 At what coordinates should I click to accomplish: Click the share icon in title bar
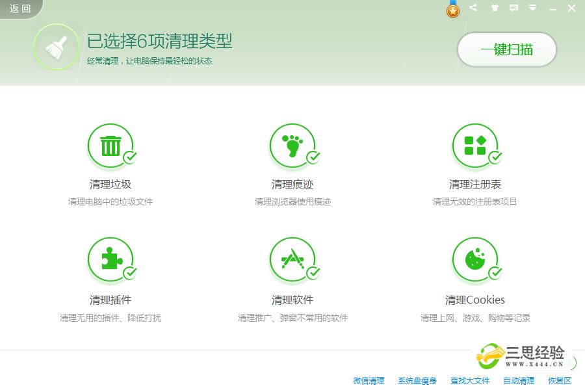coord(473,7)
